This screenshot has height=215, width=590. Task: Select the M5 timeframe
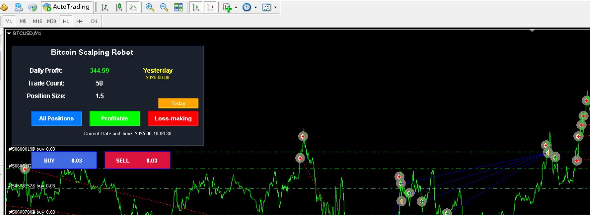(x=23, y=21)
